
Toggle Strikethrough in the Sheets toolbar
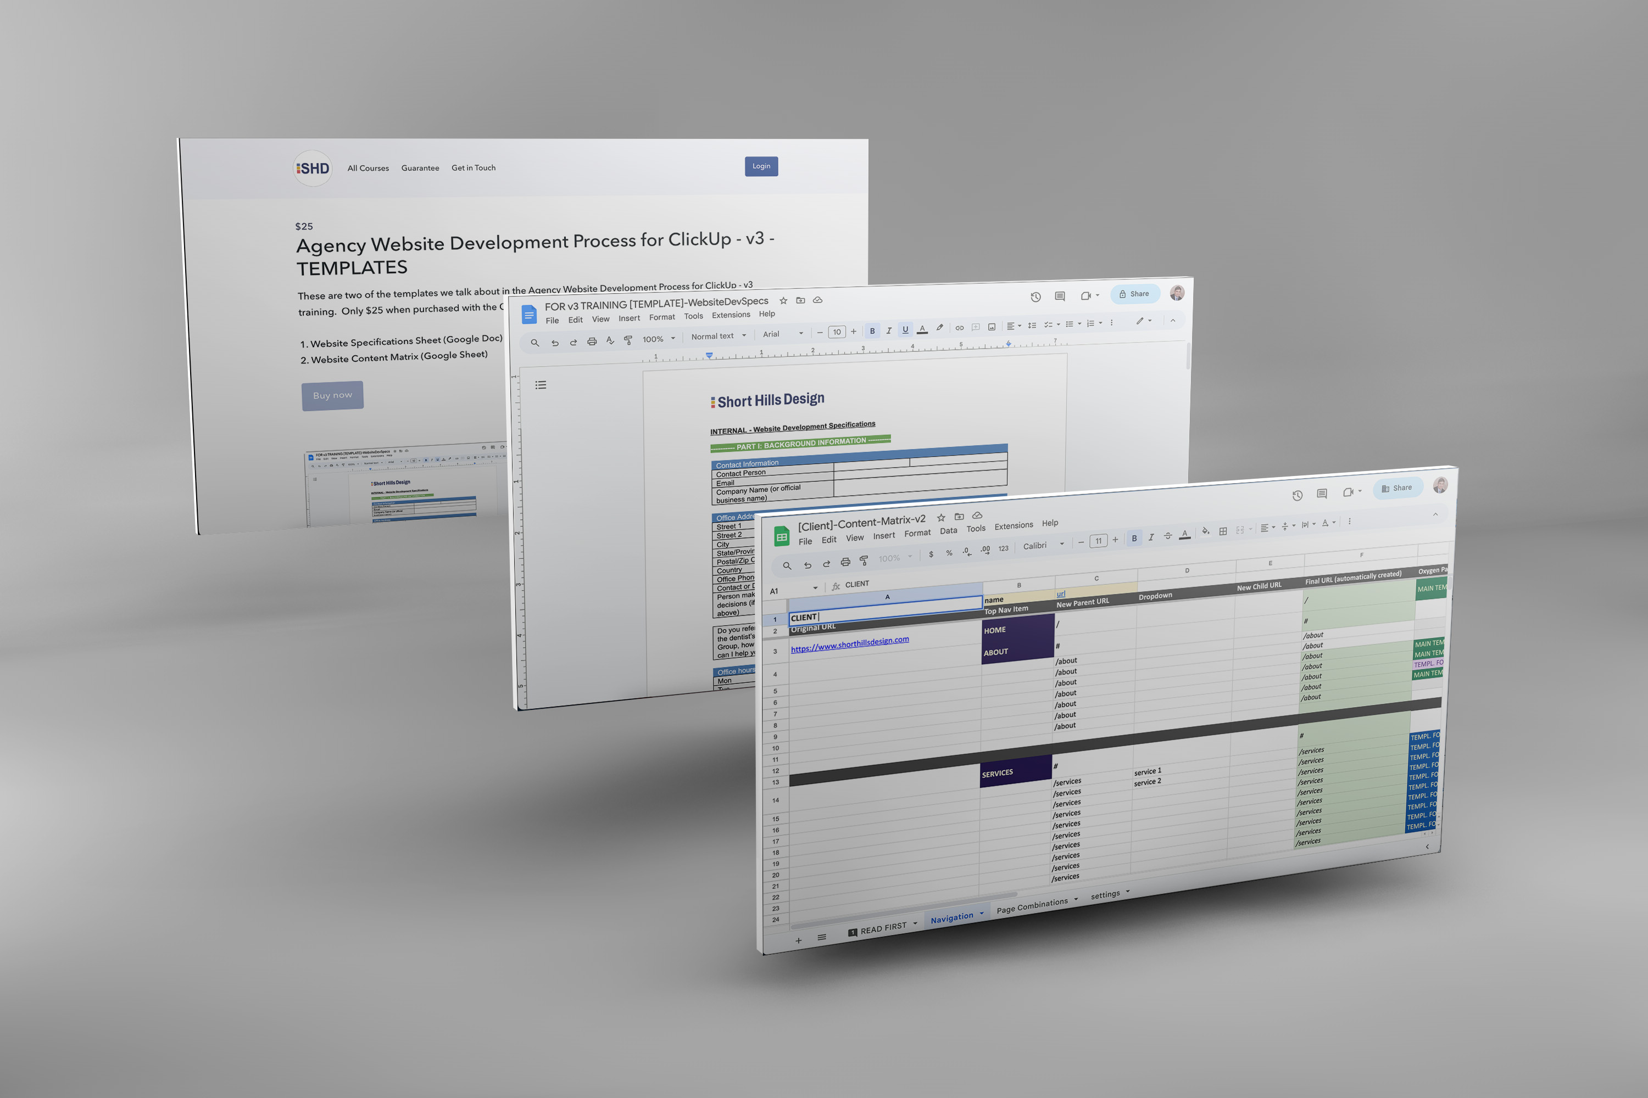(1167, 536)
